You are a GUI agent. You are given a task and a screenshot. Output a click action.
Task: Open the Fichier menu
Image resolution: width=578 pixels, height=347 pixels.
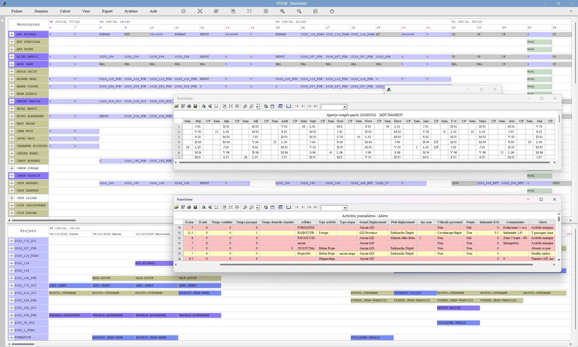[17, 11]
